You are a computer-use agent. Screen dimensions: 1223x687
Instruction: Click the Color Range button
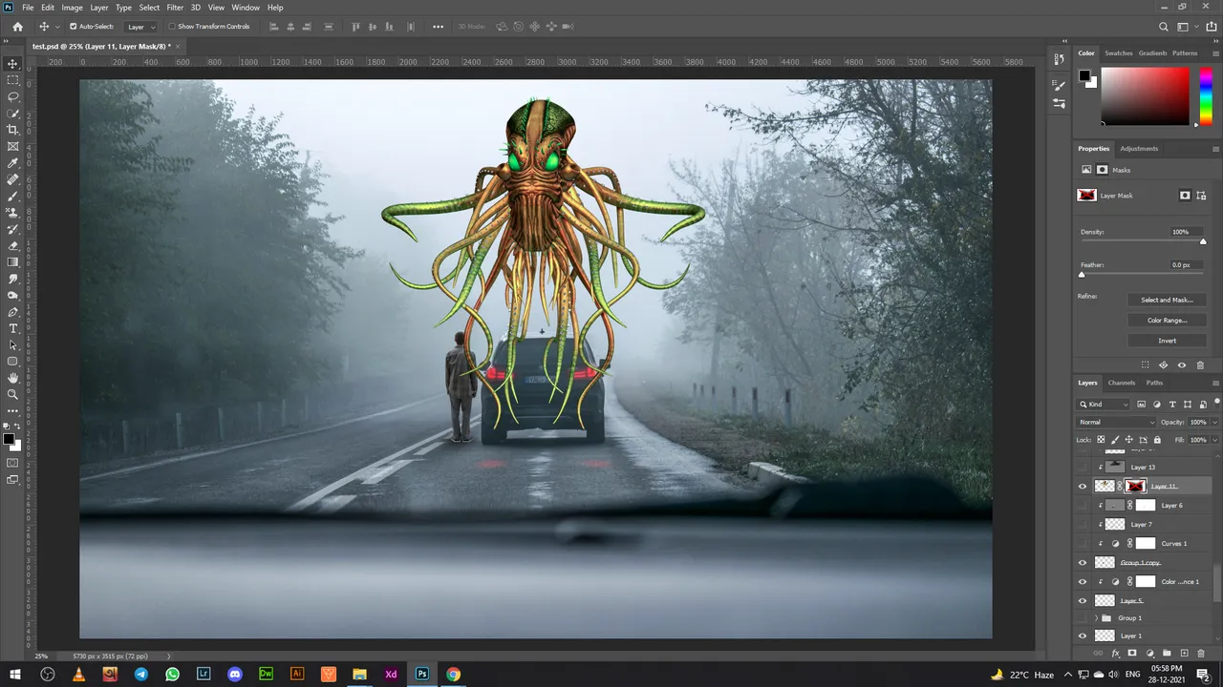(1167, 321)
